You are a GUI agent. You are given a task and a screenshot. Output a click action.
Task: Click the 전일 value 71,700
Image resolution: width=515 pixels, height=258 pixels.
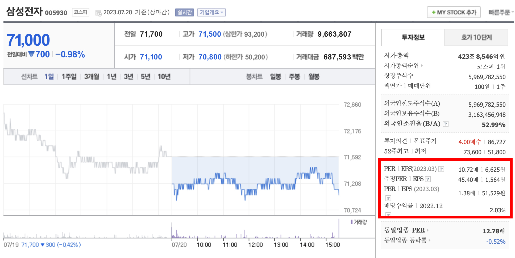[x=151, y=34]
